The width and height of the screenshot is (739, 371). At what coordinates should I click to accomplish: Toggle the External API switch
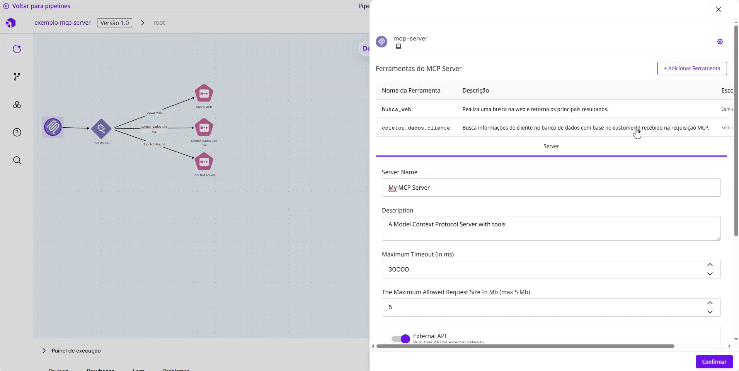[x=400, y=339]
